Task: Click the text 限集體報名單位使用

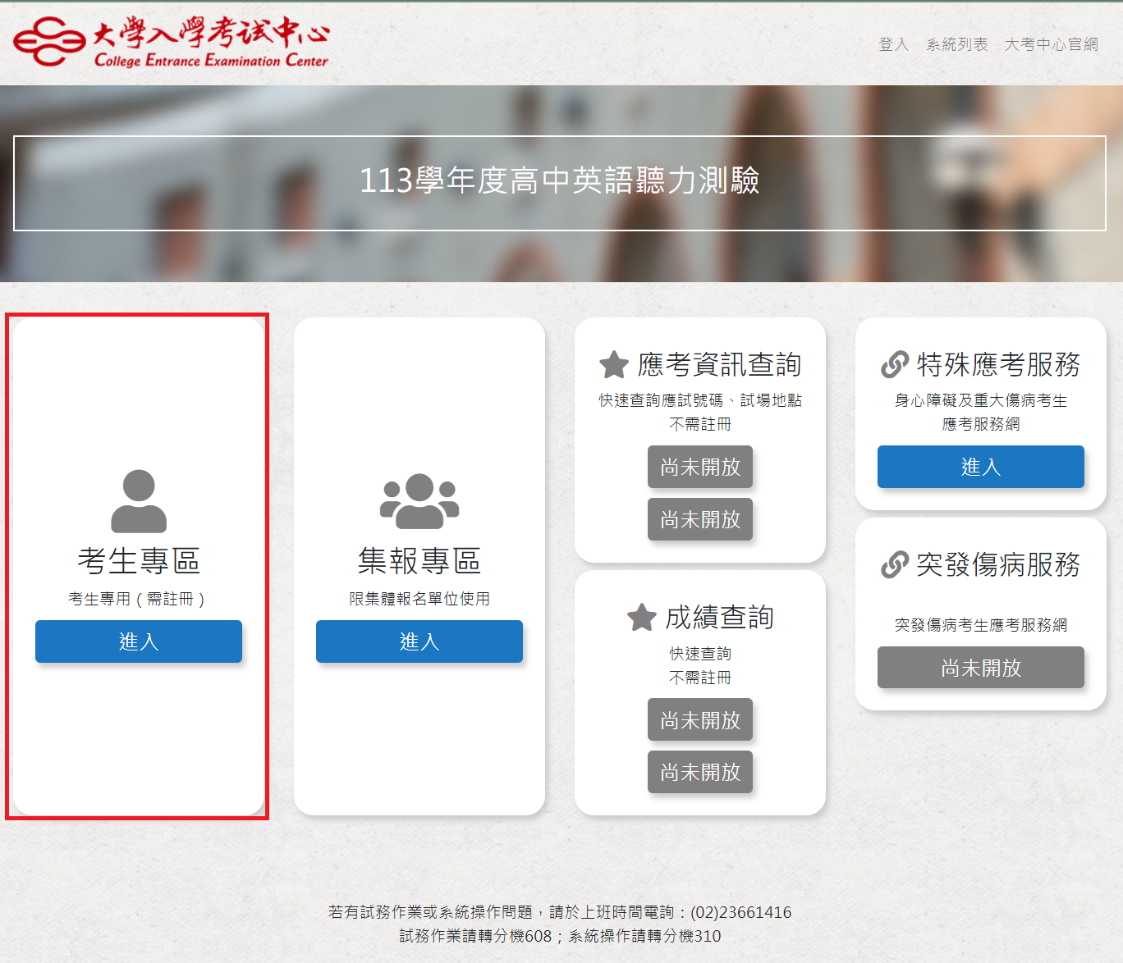Action: click(x=419, y=599)
